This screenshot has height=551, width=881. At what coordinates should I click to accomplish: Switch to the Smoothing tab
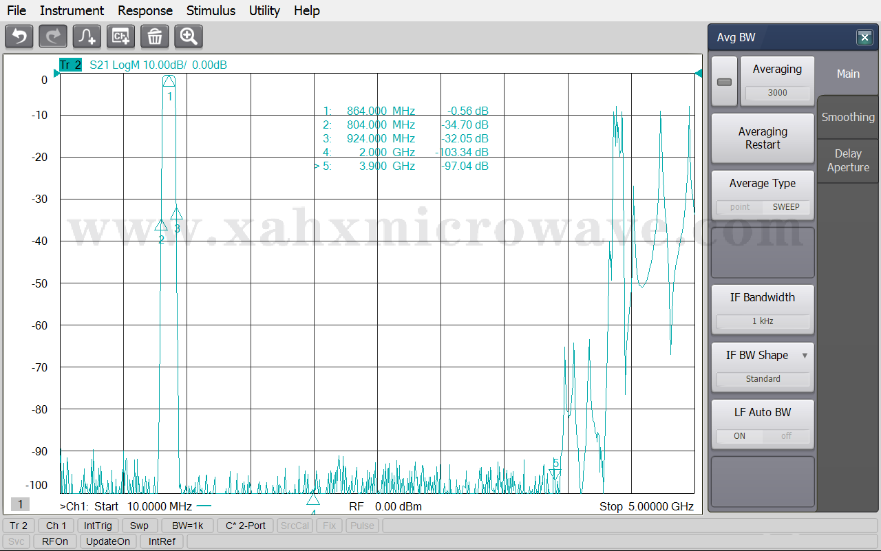pyautogui.click(x=848, y=117)
